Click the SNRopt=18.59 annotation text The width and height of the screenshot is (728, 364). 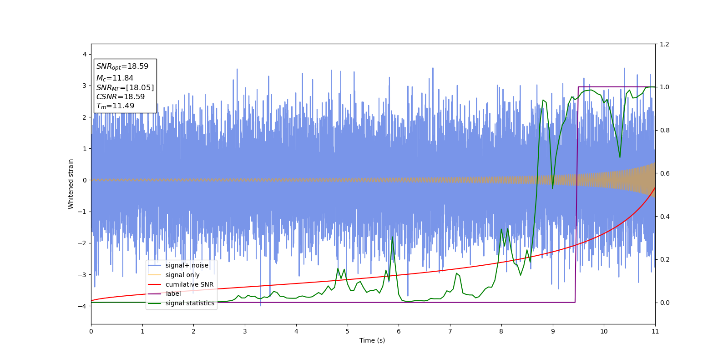point(122,66)
